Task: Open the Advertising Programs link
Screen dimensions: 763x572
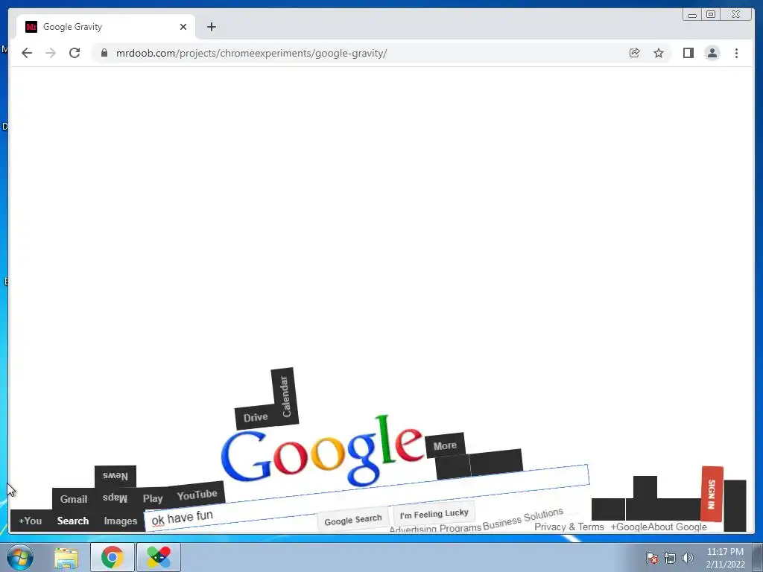Action: coord(435,529)
